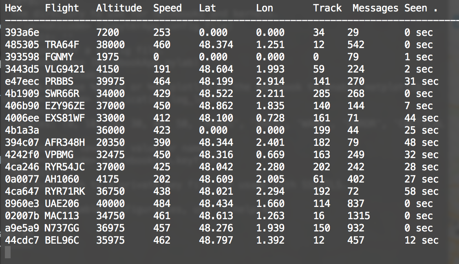The height and width of the screenshot is (264, 459).
Task: Click the RYR54JC flight callsign
Action: [65, 167]
